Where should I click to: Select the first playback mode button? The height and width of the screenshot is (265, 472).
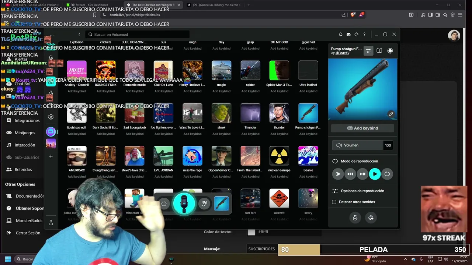[338, 174]
